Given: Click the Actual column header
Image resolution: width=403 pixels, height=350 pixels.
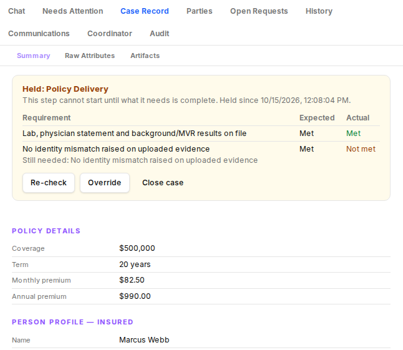Looking at the screenshot, I should coord(357,118).
